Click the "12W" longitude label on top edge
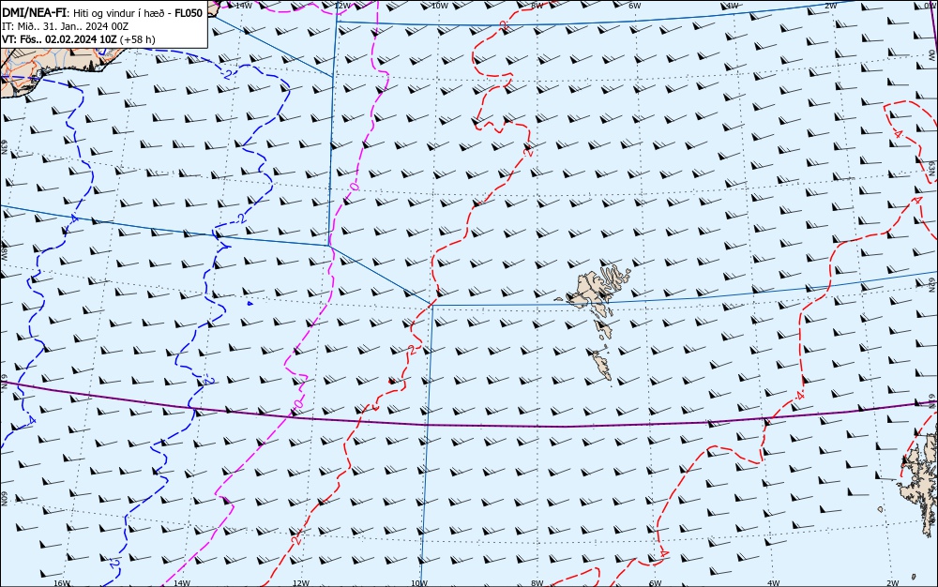The width and height of the screenshot is (938, 587). [x=342, y=6]
